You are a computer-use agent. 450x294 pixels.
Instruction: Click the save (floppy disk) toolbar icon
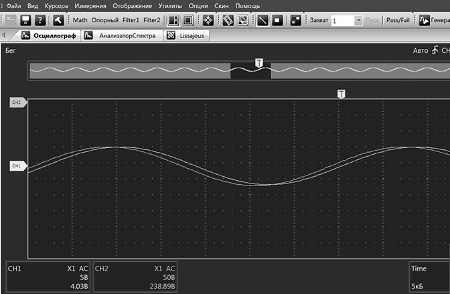(x=27, y=20)
